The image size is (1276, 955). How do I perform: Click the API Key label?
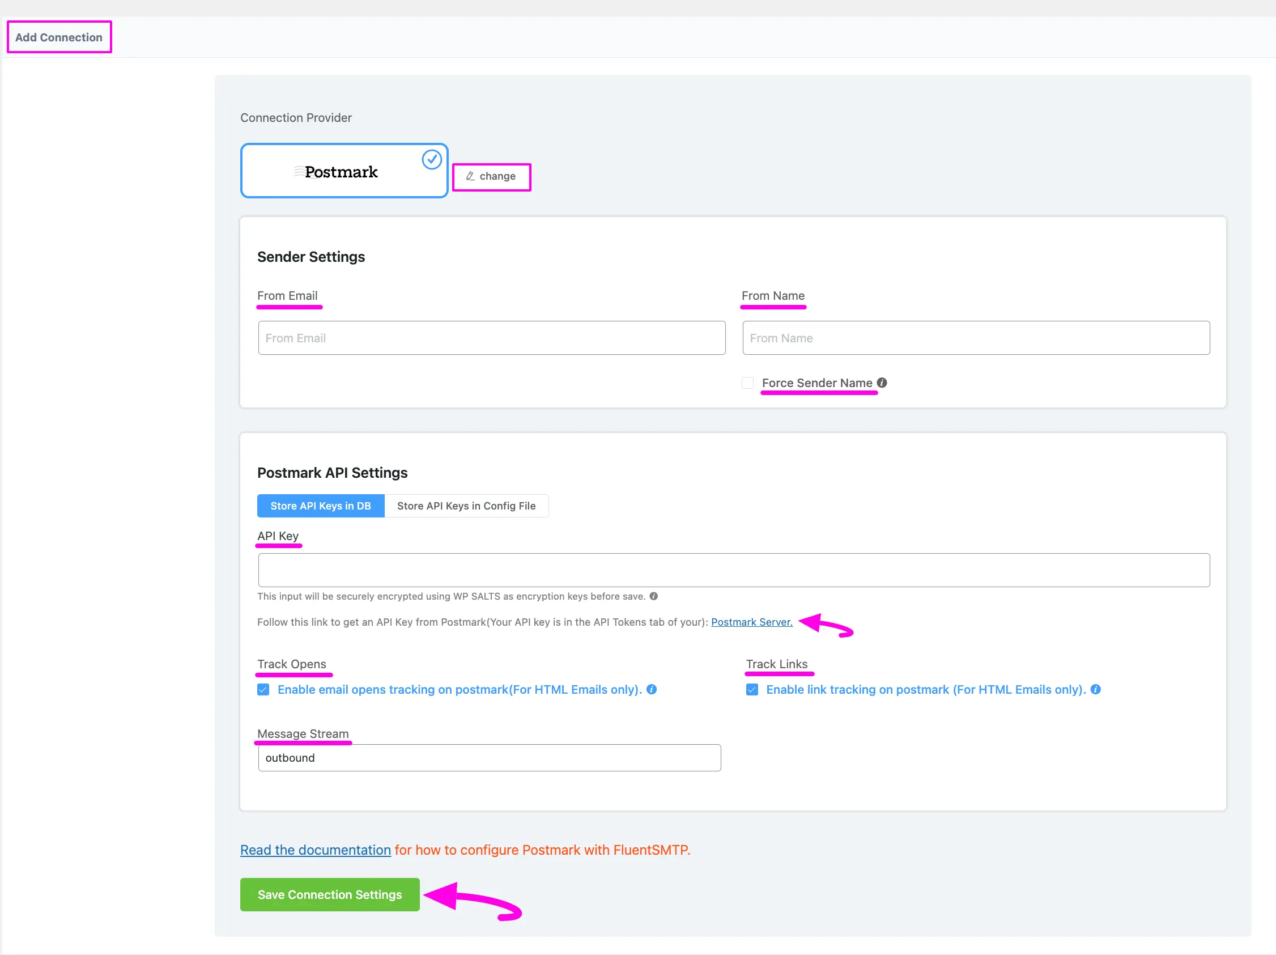point(278,536)
